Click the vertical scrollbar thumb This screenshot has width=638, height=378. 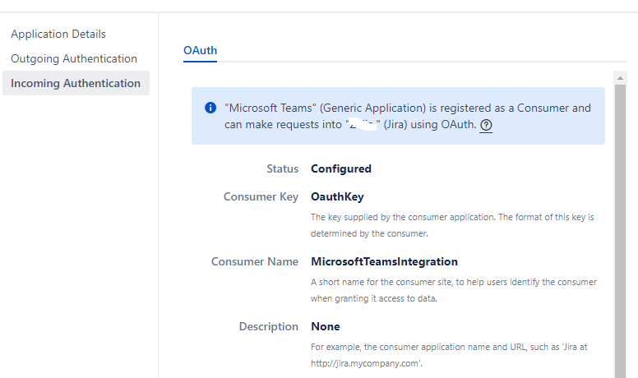(x=620, y=231)
